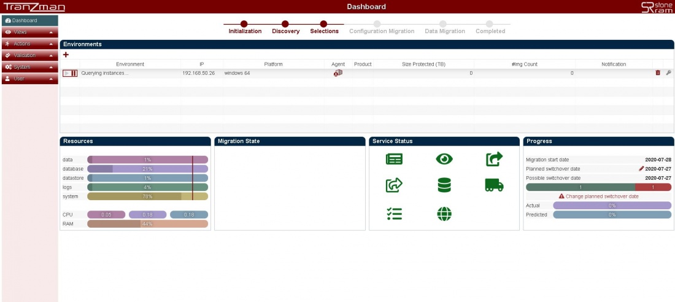Click Change planned switchover date warning

coord(598,196)
